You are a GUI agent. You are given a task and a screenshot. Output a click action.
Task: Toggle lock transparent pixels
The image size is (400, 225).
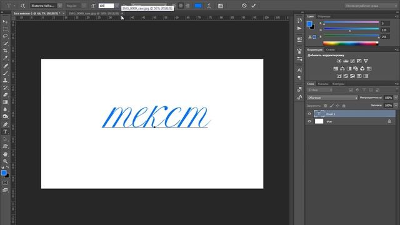pos(325,106)
